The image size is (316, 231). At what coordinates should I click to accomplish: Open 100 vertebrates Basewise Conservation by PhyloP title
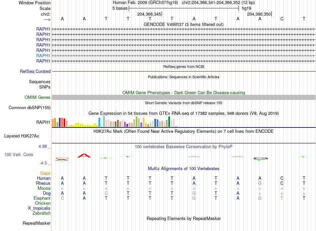[184, 147]
